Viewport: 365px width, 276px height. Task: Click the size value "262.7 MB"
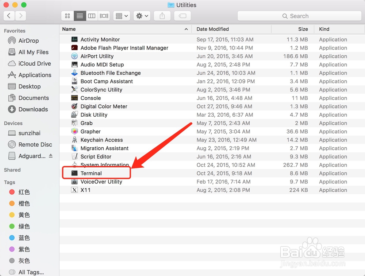click(x=295, y=165)
